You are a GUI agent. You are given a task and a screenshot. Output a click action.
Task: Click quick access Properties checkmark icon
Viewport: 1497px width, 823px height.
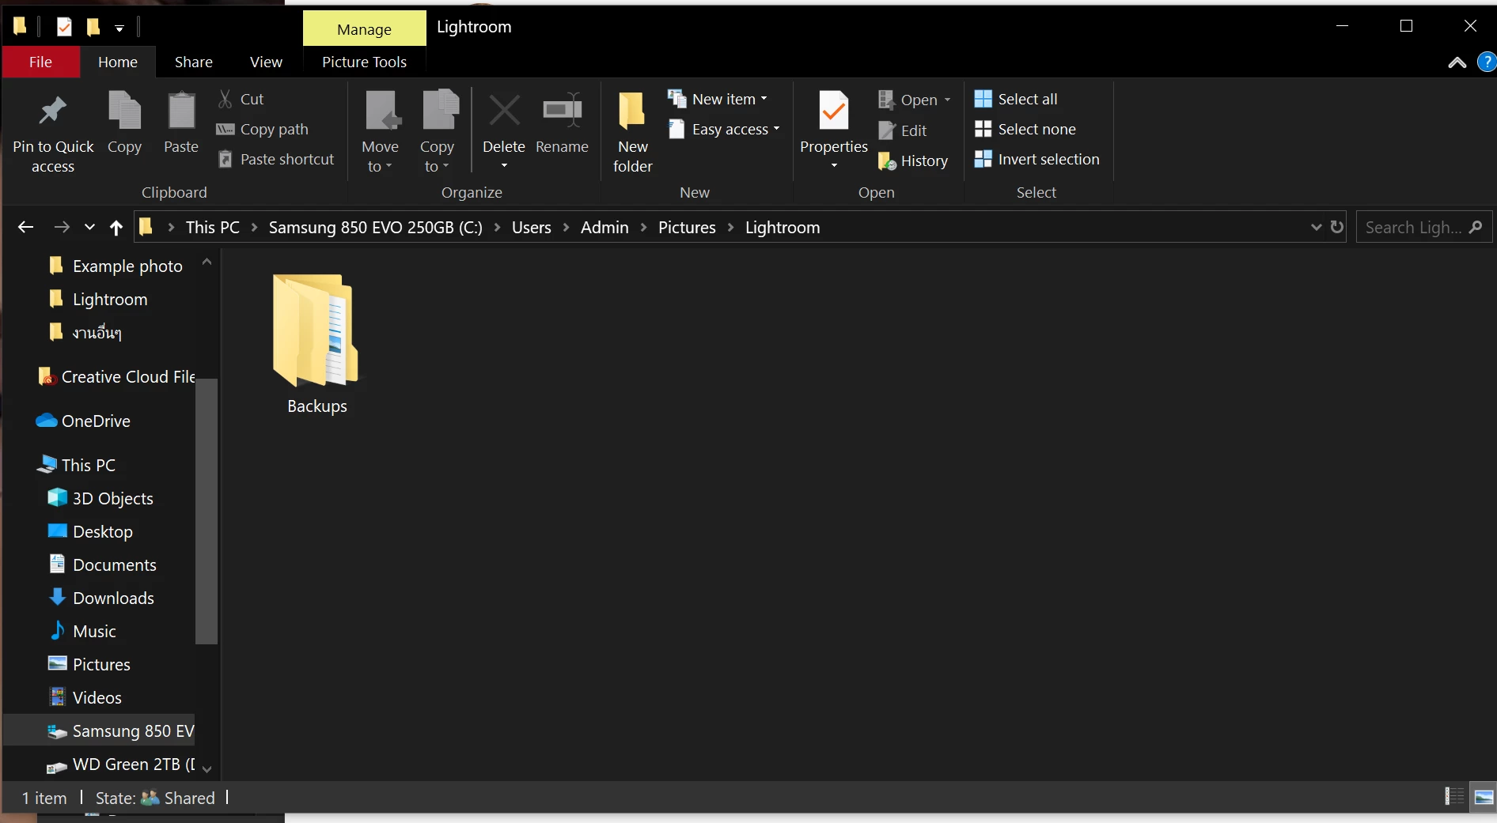[x=65, y=27]
